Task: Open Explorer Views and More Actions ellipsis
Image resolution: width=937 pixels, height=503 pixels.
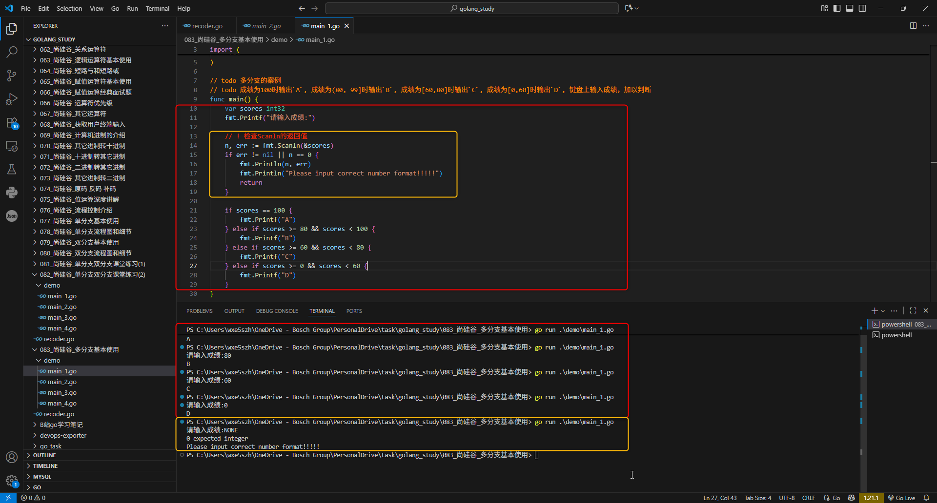Action: point(165,26)
